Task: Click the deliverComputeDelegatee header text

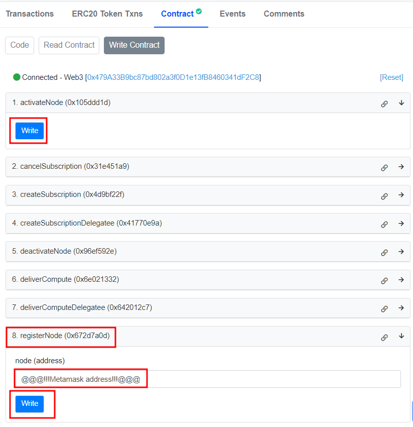Action: pos(82,307)
